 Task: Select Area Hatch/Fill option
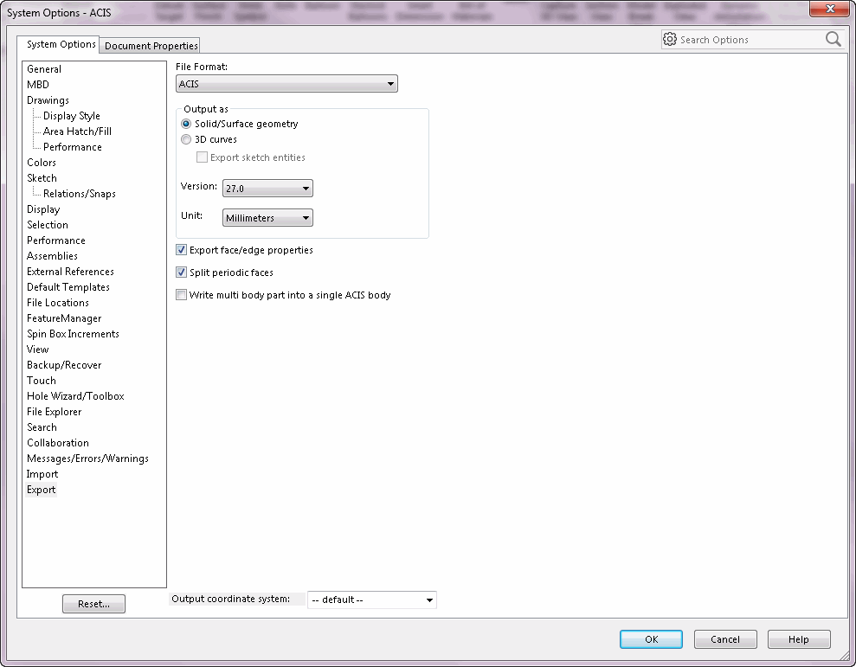click(x=77, y=131)
